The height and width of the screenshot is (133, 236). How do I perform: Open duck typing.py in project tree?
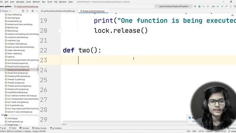tap(13, 18)
